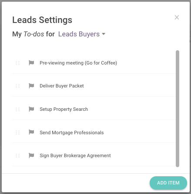Click drag handle of Pre-viewing meeting item
Viewport: 191px width, 194px height.
(17, 63)
